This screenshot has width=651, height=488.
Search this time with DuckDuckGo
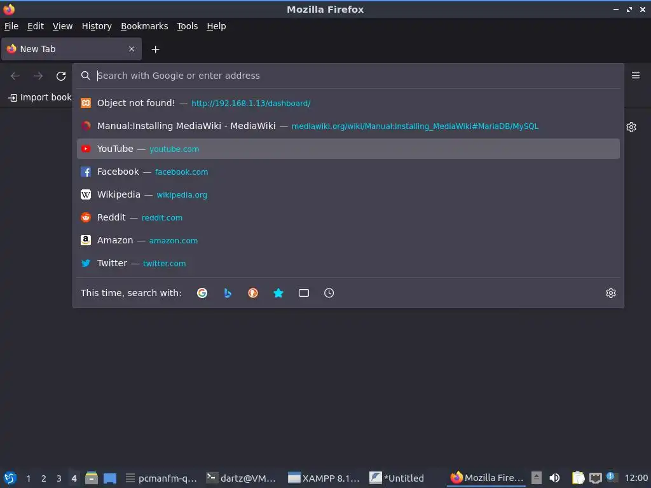tap(253, 293)
